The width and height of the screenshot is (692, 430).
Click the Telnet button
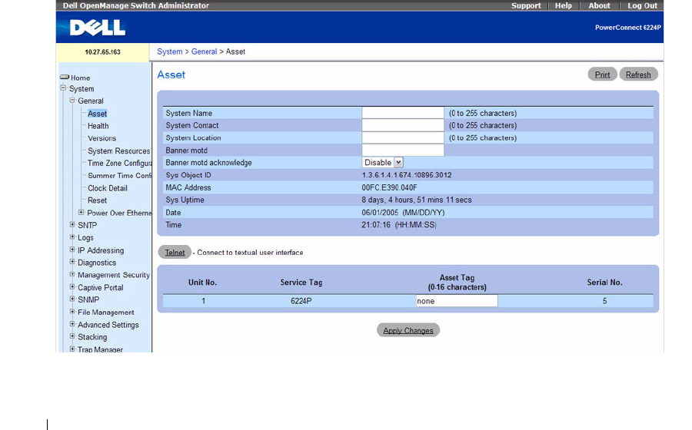[175, 252]
